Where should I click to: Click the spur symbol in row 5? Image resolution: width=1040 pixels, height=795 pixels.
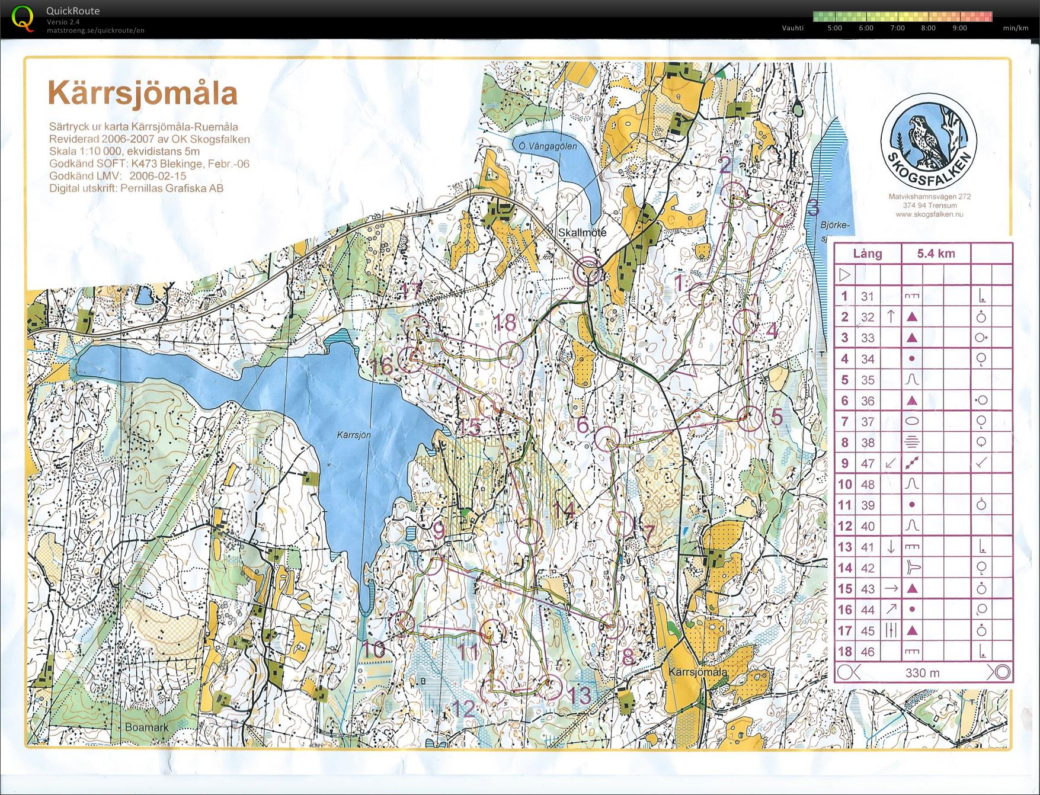tap(911, 379)
